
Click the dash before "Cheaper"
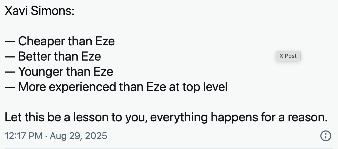[10, 42]
